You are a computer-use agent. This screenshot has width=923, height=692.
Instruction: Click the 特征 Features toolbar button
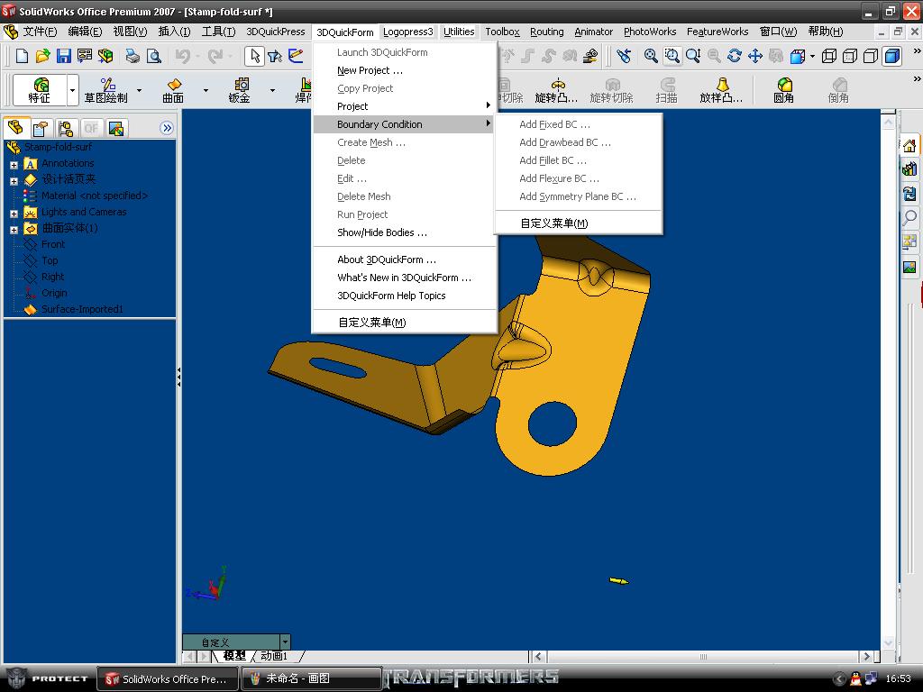(40, 90)
